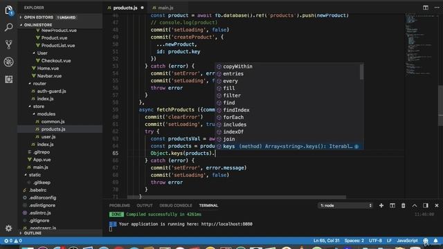This screenshot has height=249, width=443.
Task: Click the editor horizontal scrollbar
Action: coord(237,197)
